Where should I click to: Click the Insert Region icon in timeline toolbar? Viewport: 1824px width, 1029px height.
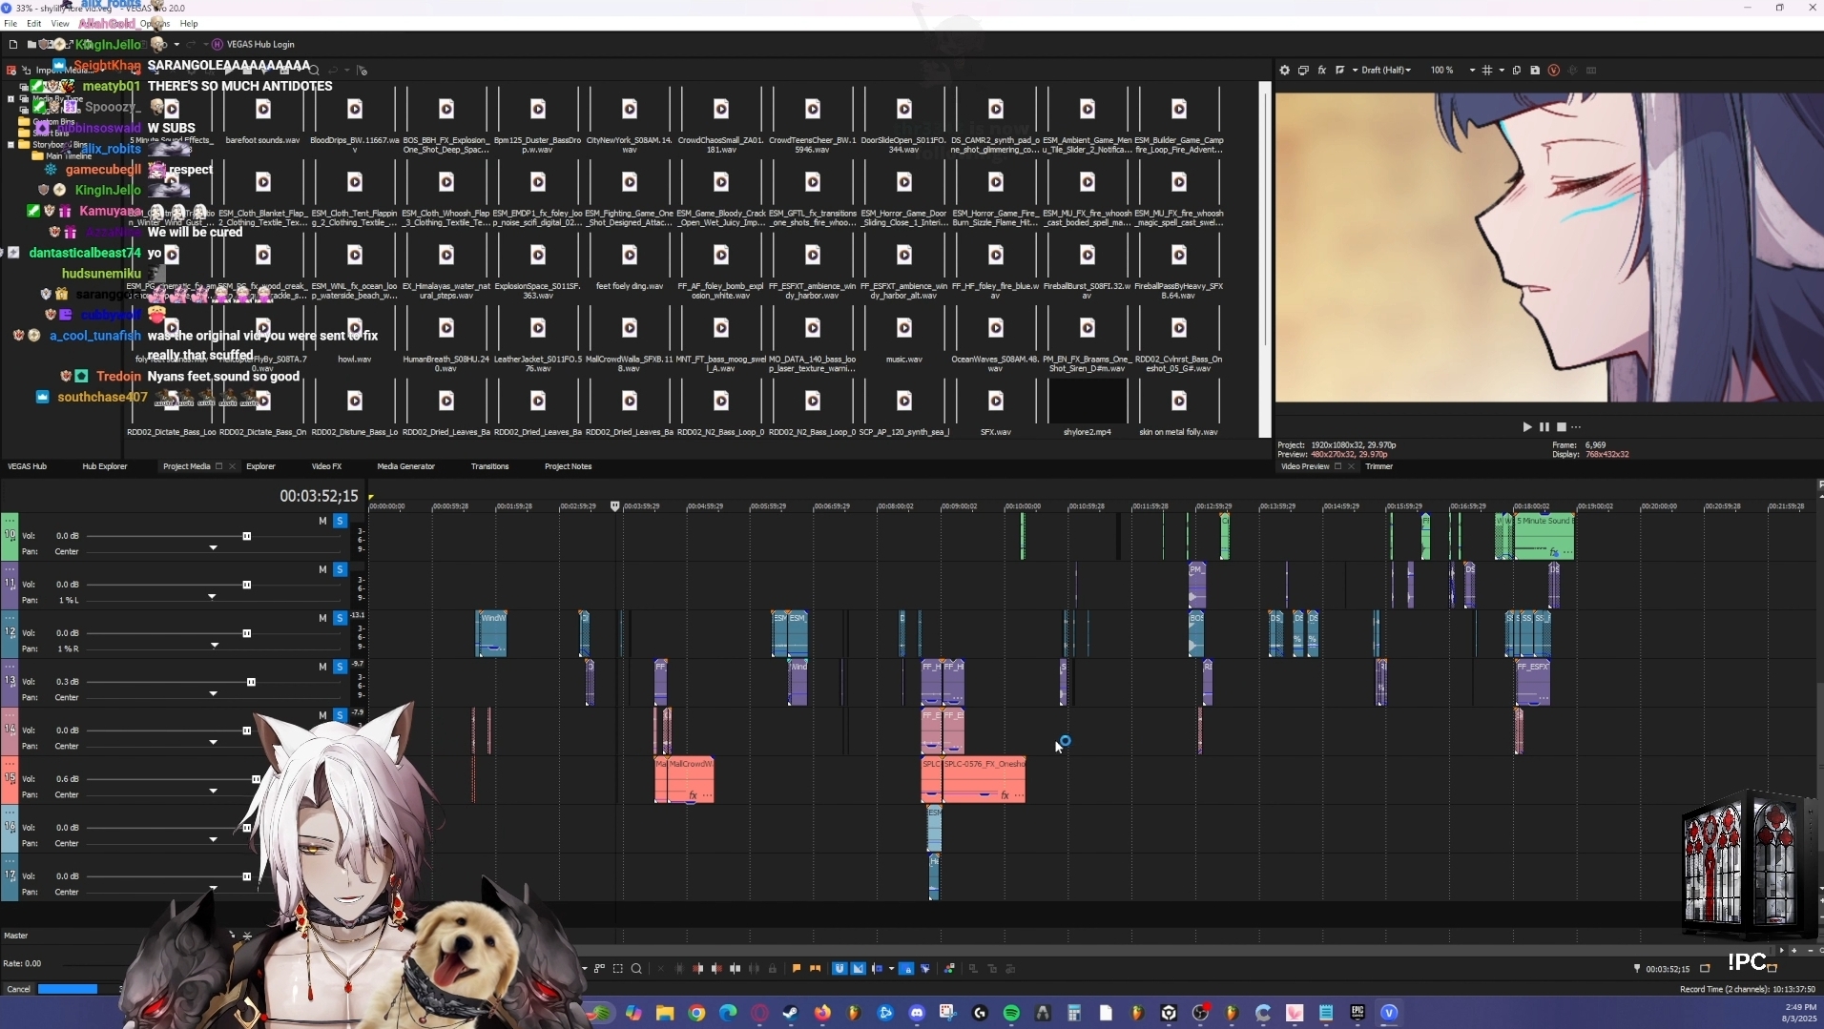pyautogui.click(x=815, y=969)
